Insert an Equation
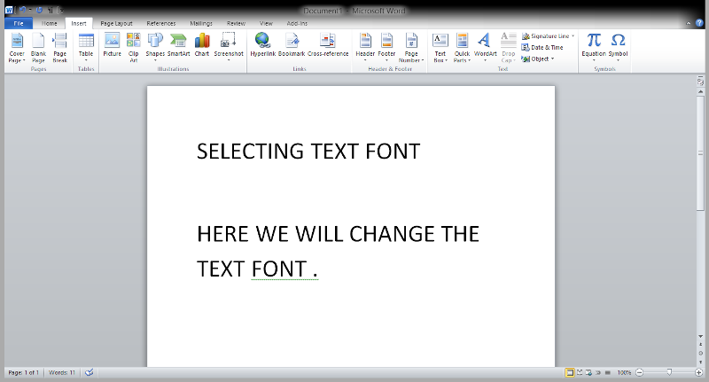The image size is (709, 382). 594,48
